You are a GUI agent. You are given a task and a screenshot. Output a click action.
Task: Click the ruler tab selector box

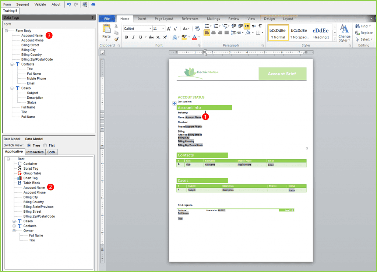pos(102,52)
